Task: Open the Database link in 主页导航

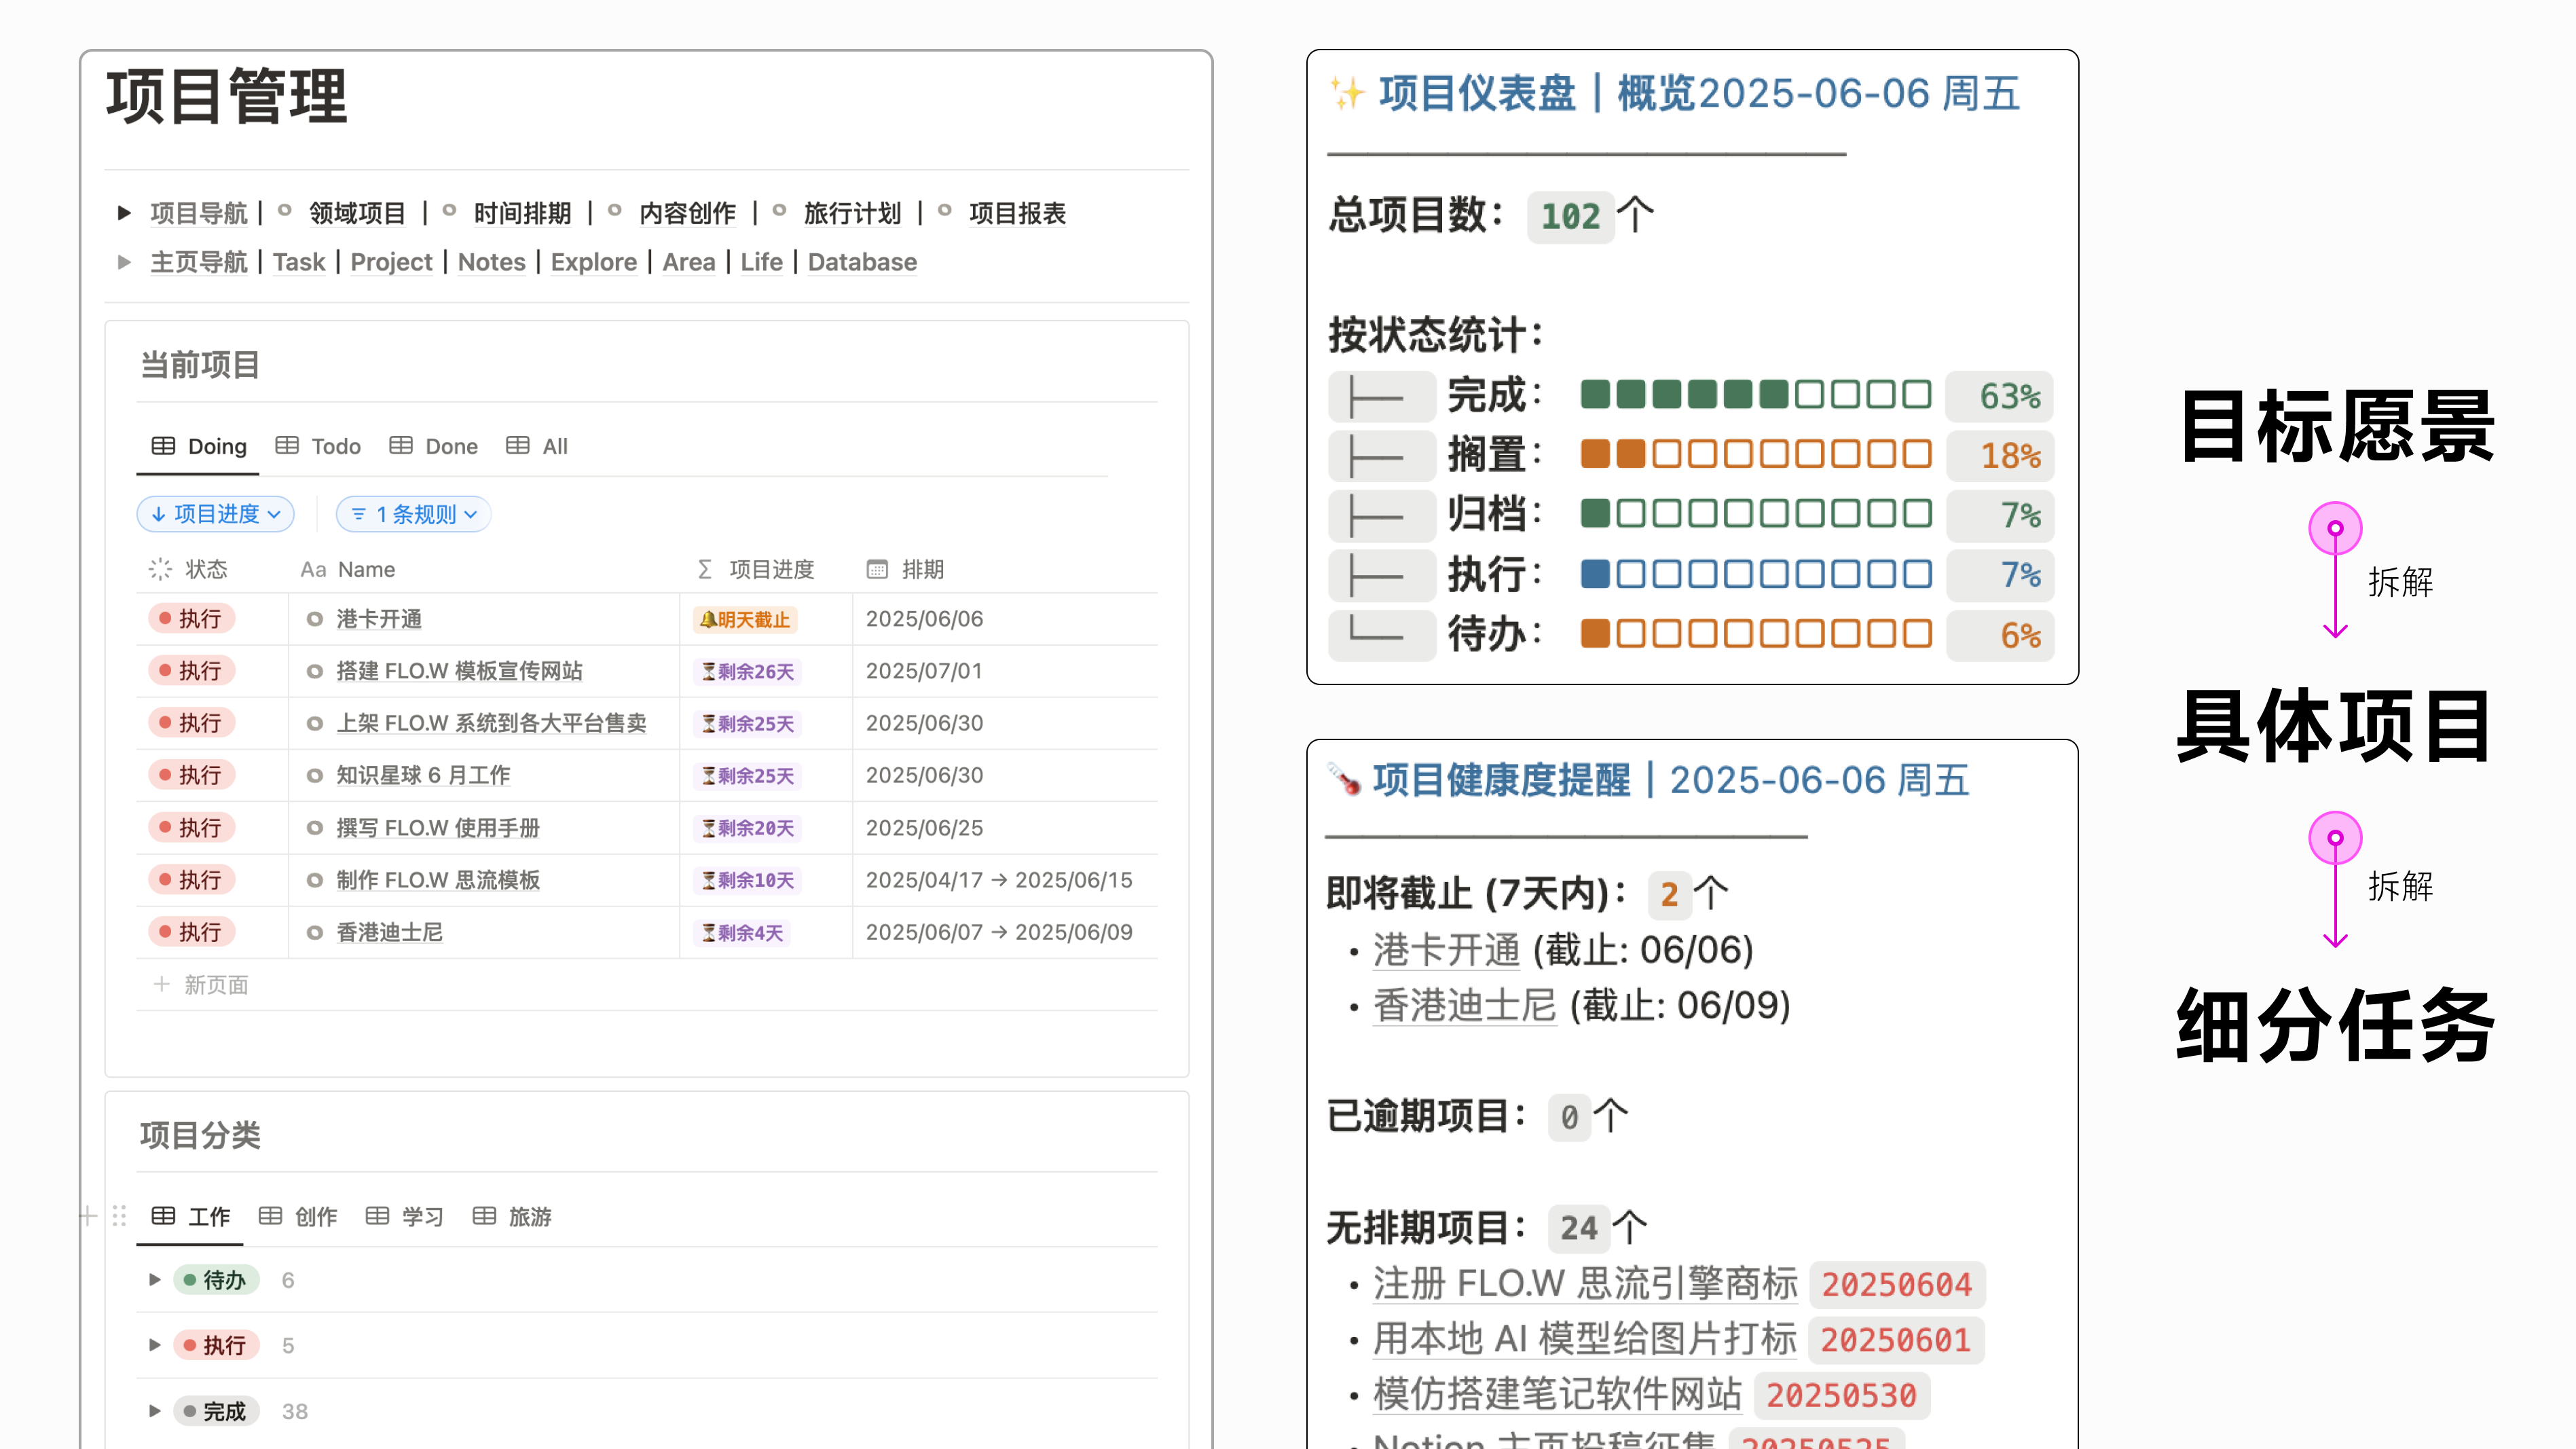Action: coord(862,262)
